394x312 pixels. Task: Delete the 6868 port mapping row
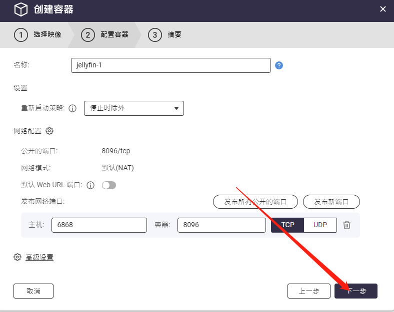pyautogui.click(x=347, y=225)
